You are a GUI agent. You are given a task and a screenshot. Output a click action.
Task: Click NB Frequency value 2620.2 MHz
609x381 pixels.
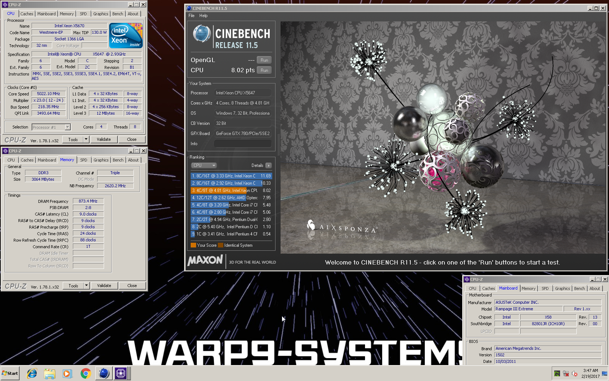[x=115, y=186]
